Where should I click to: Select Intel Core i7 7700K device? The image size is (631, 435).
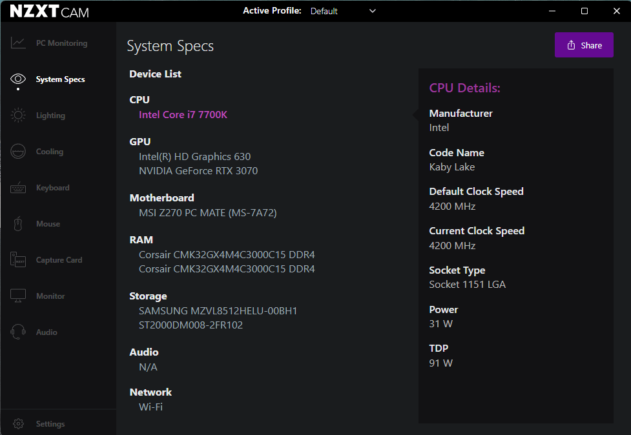pos(183,115)
